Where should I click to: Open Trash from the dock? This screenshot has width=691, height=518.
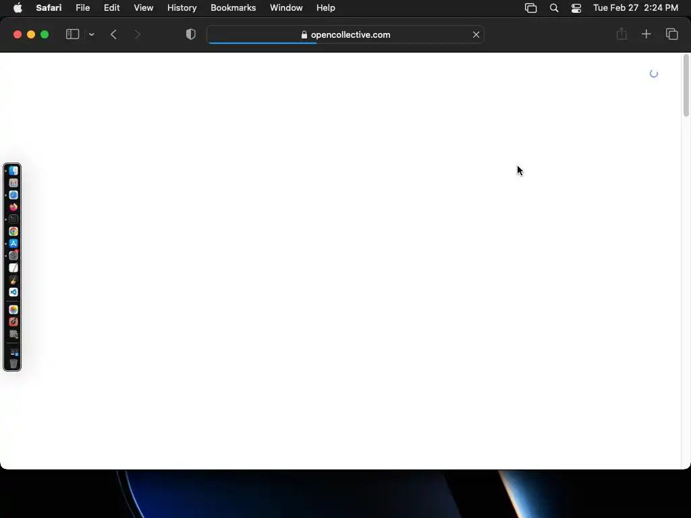tap(13, 364)
